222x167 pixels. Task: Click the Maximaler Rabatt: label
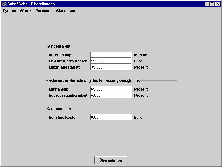coord(65,67)
